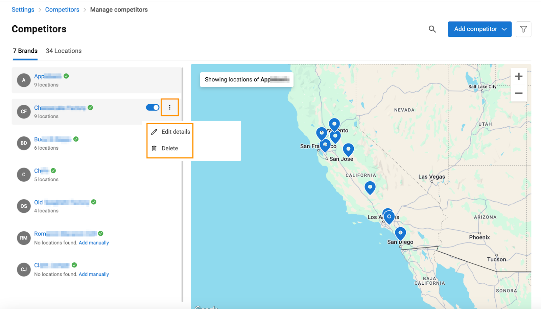Viewport: 541px width, 309px height.
Task: Click the verified checkmark on Rom brand
Action: 100,233
